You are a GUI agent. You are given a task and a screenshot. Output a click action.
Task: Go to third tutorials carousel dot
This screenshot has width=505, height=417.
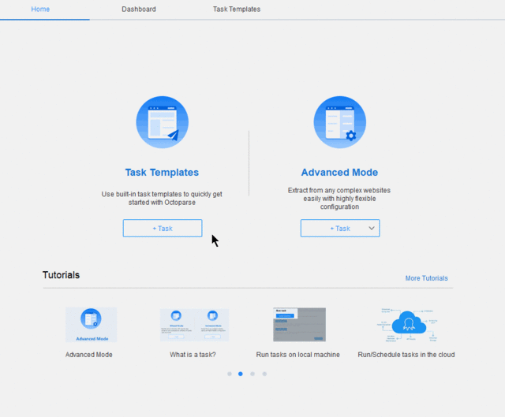(x=252, y=374)
